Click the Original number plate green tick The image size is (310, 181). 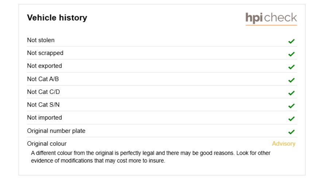click(291, 132)
